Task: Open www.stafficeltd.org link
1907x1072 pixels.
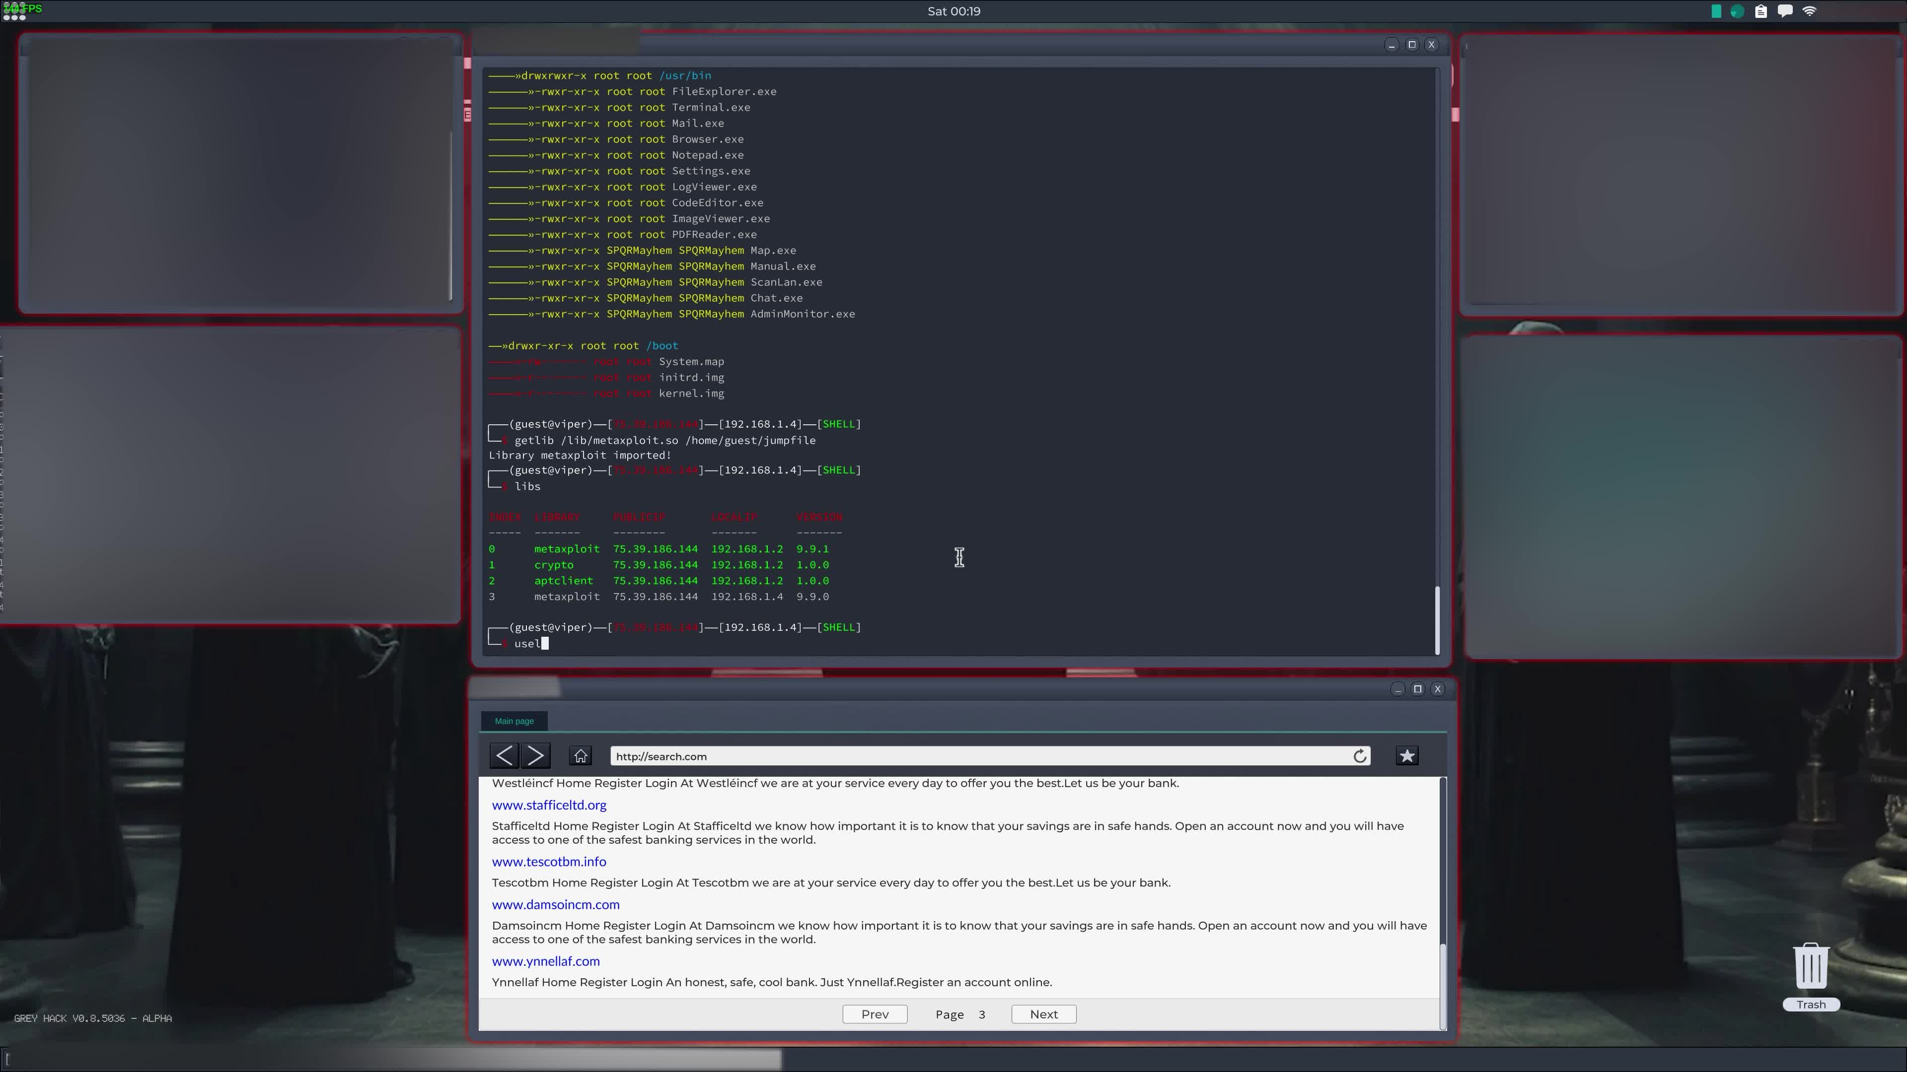Action: point(549,805)
